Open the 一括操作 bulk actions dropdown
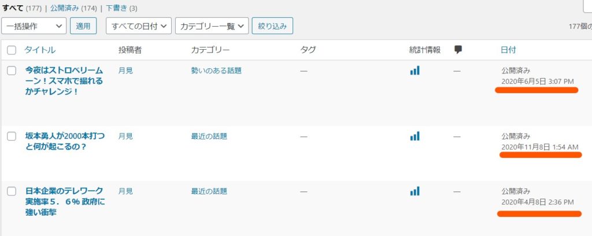Image resolution: width=592 pixels, height=236 pixels. (x=34, y=26)
